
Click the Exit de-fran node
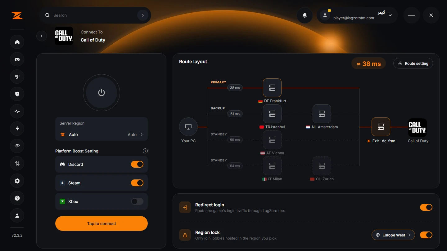[x=381, y=127]
